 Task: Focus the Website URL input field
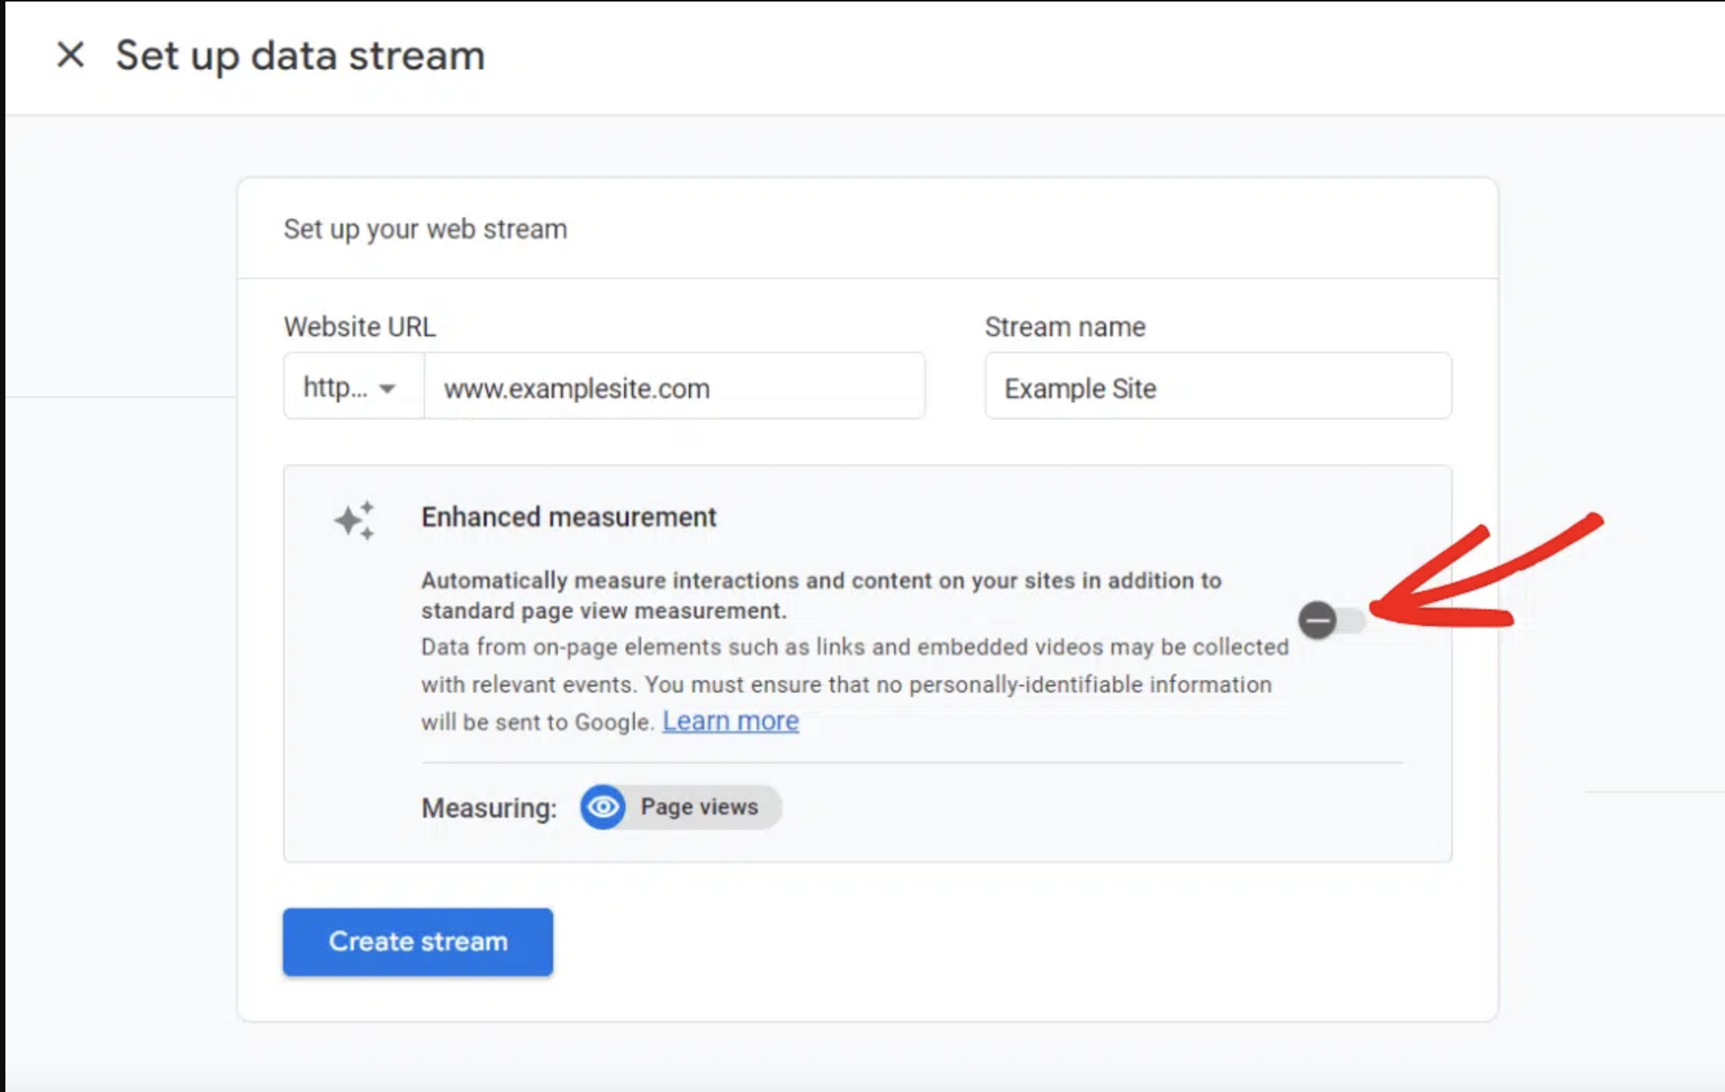[673, 387]
